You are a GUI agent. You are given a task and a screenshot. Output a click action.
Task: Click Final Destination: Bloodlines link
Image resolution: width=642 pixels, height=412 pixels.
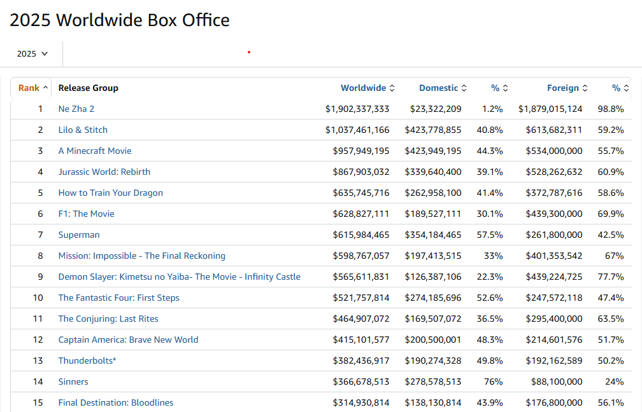click(x=116, y=403)
